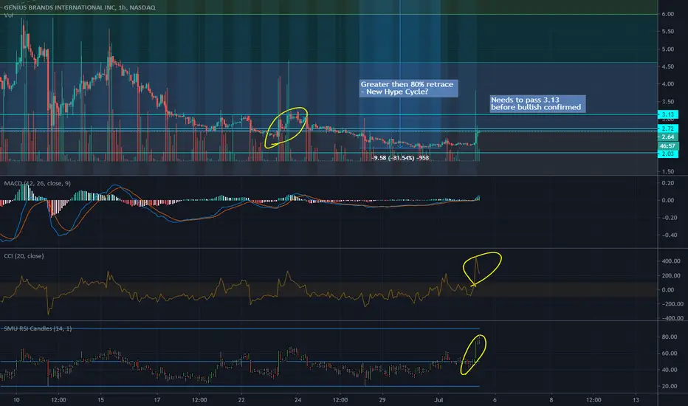Select the Vol indicator label

9,16
